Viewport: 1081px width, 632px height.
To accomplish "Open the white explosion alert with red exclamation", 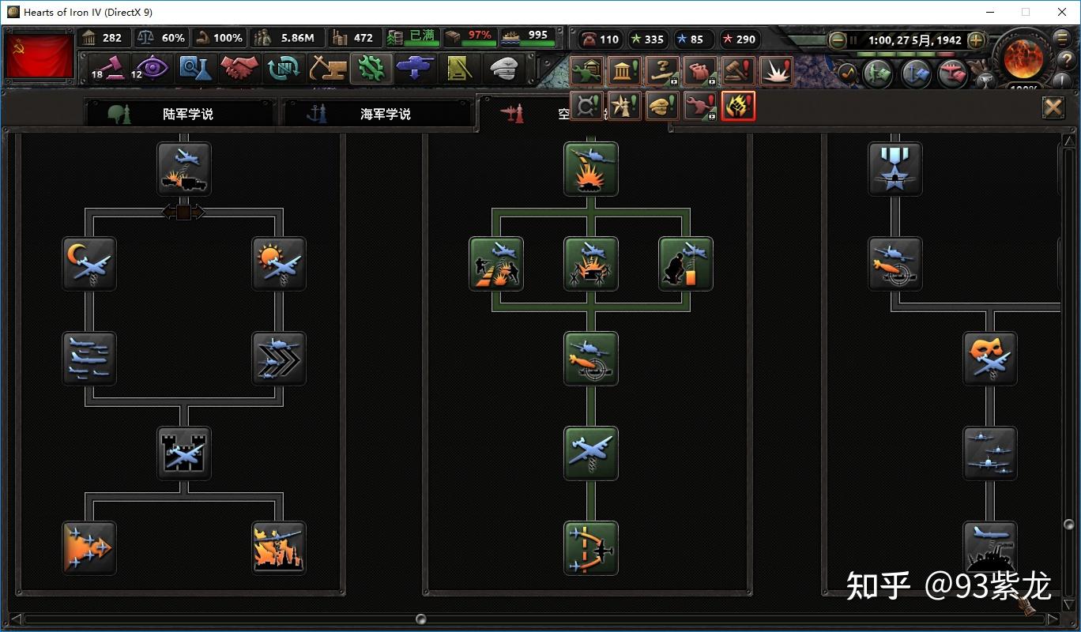I will 776,71.
